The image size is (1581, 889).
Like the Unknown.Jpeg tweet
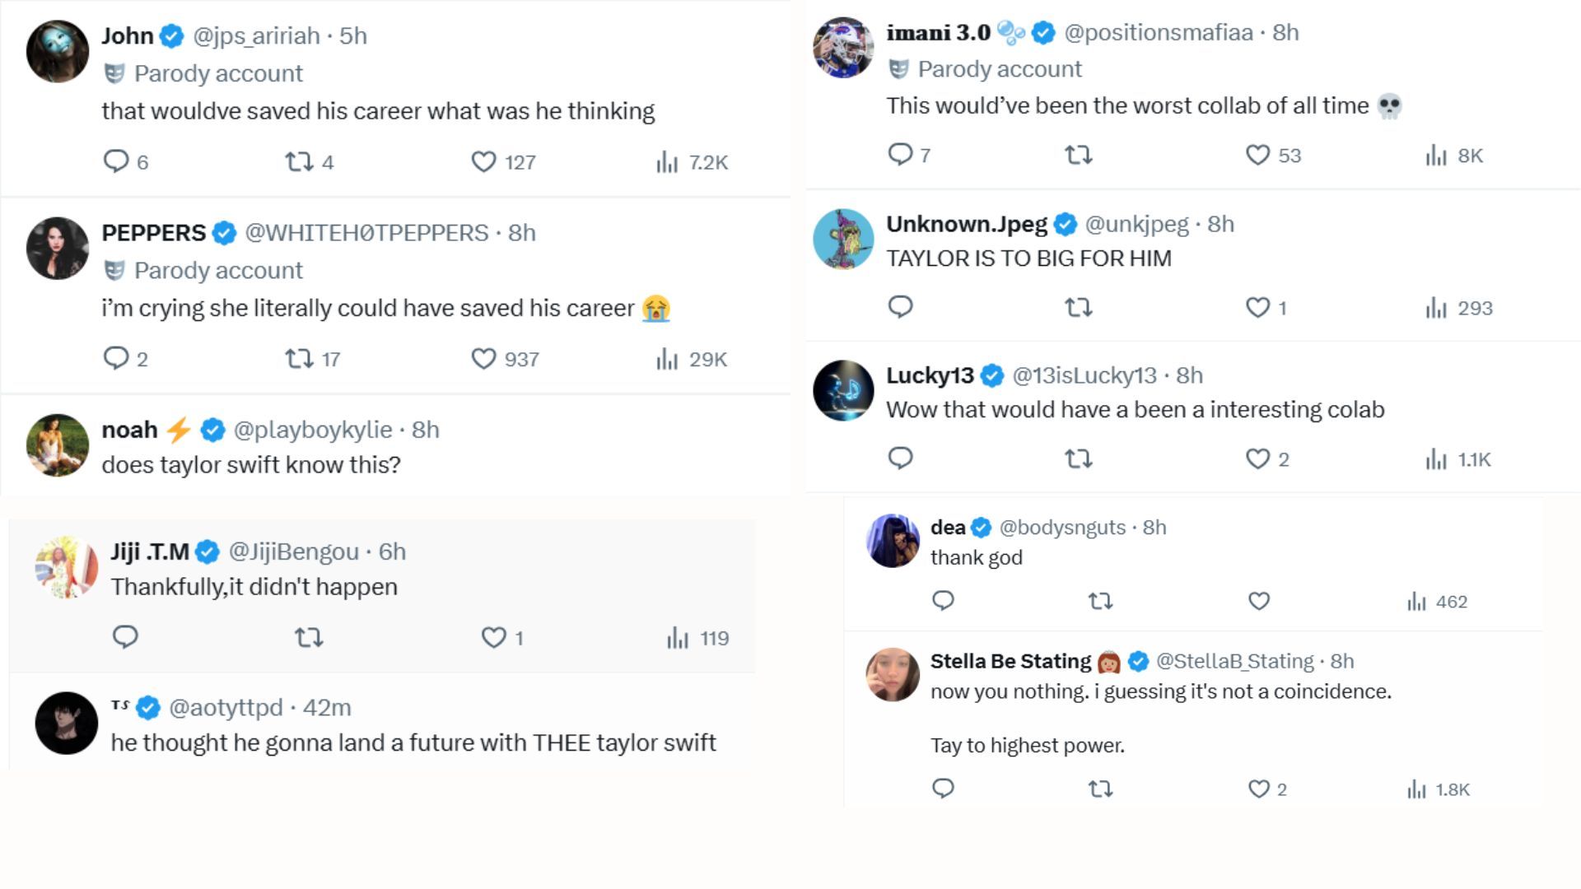click(x=1257, y=307)
